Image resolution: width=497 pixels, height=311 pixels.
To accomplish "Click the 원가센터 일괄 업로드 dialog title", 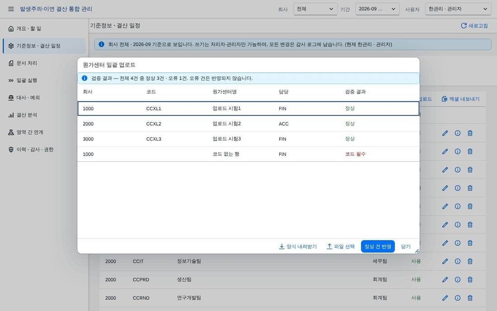I will point(109,65).
